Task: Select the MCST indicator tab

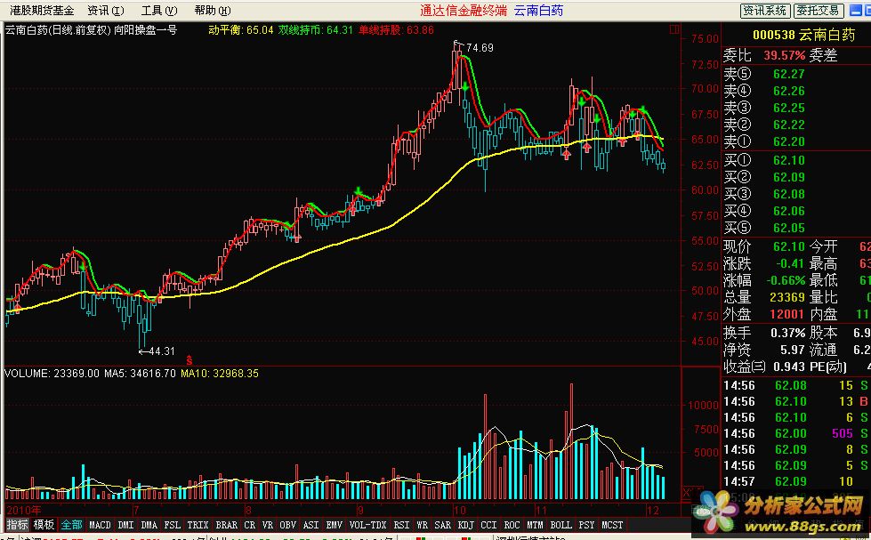Action: coord(612,525)
